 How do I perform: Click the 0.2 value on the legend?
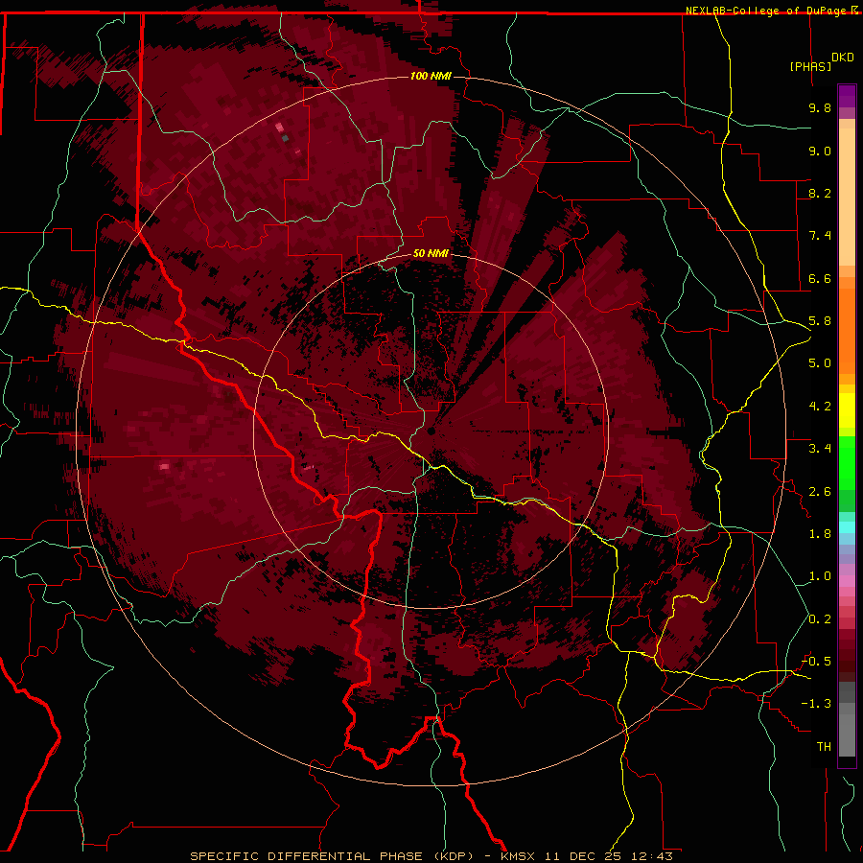click(820, 619)
